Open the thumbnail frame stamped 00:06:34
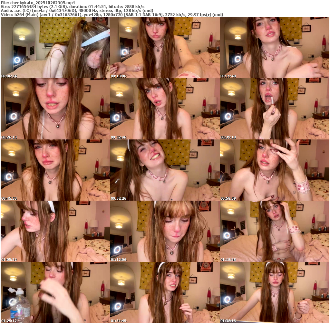The image size is (330, 323). point(55,48)
